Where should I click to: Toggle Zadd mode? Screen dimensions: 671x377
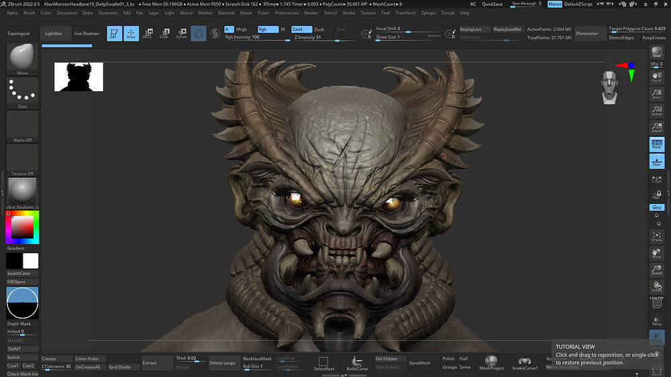(301, 29)
